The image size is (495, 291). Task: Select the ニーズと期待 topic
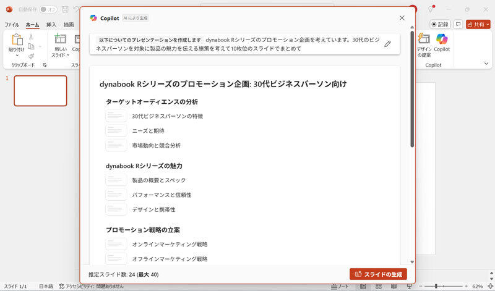tap(148, 131)
